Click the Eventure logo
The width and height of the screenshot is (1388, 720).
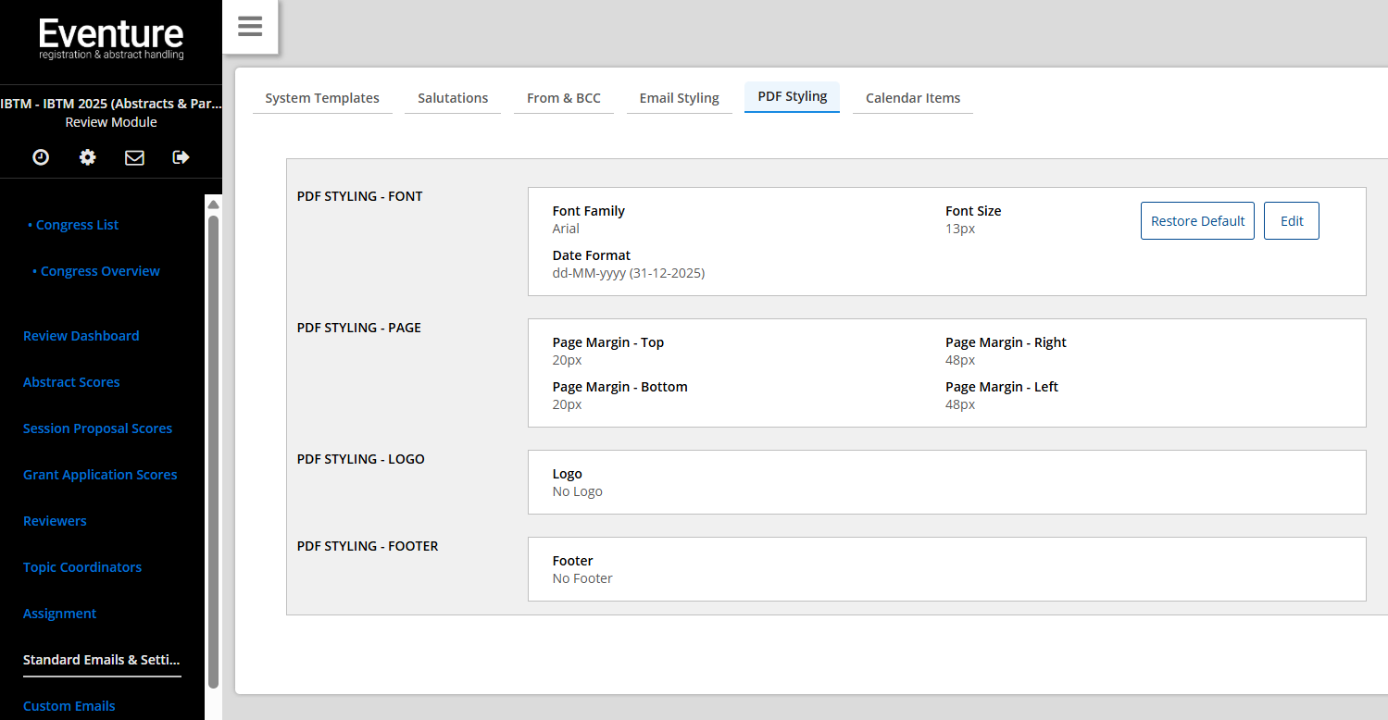pos(111,39)
